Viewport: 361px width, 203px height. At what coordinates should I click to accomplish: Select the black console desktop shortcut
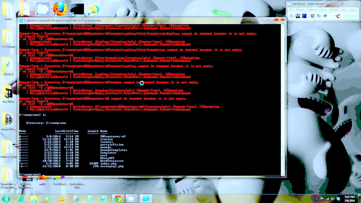[77, 9]
